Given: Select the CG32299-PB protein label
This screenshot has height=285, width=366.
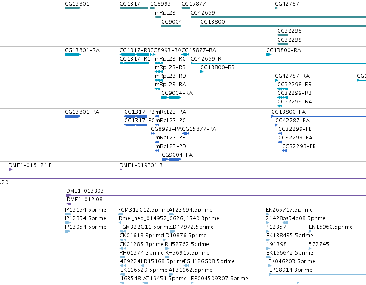Looking at the screenshot, I should tap(295, 129).
